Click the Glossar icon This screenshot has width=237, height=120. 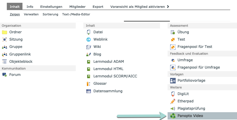[x=89, y=84]
